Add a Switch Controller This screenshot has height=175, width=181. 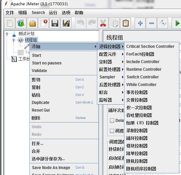[x=152, y=77]
